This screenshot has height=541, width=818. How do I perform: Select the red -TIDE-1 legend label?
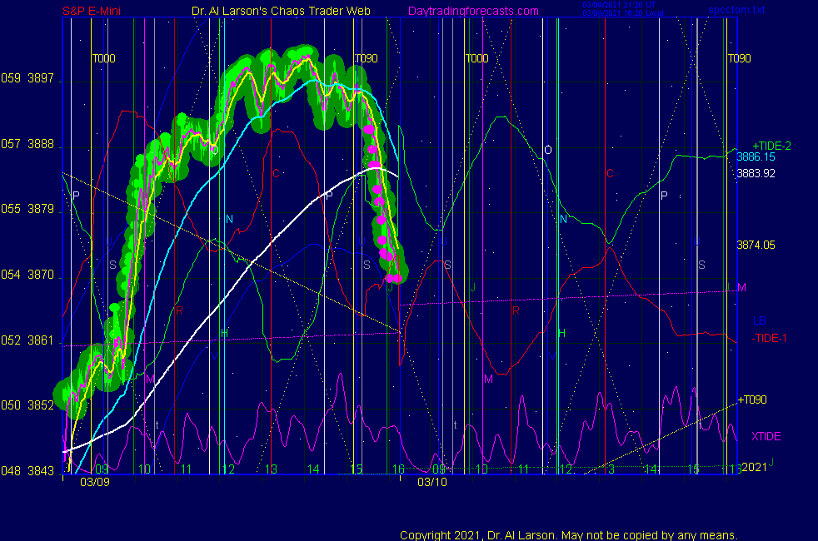point(771,338)
